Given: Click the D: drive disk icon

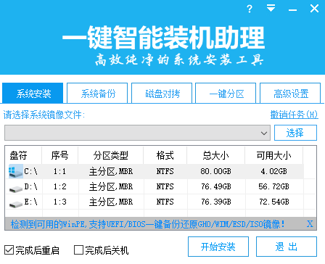Looking at the screenshot, I should click(x=16, y=189).
